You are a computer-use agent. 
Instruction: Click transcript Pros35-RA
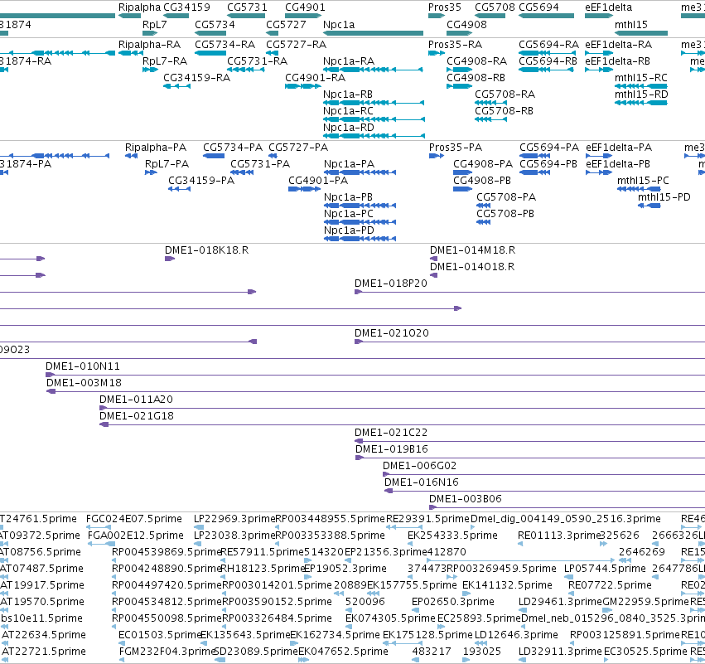[455, 45]
